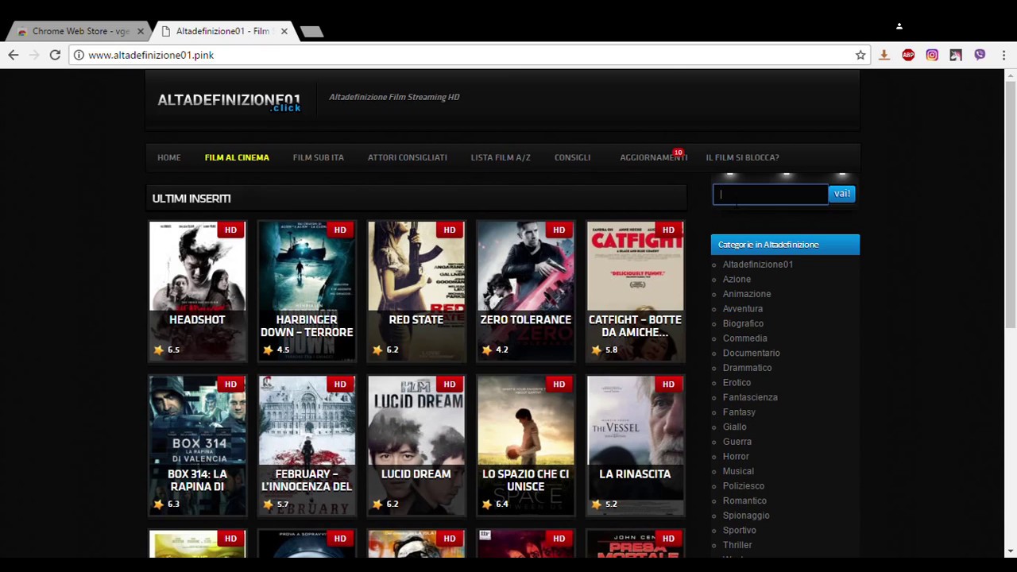Image resolution: width=1017 pixels, height=572 pixels.
Task: Open the FILM SUB ITA menu
Action: 318,157
